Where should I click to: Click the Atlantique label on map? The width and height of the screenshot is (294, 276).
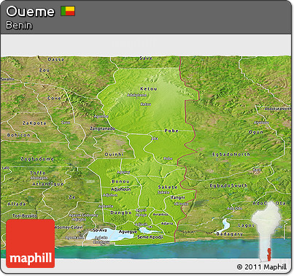[48, 184]
